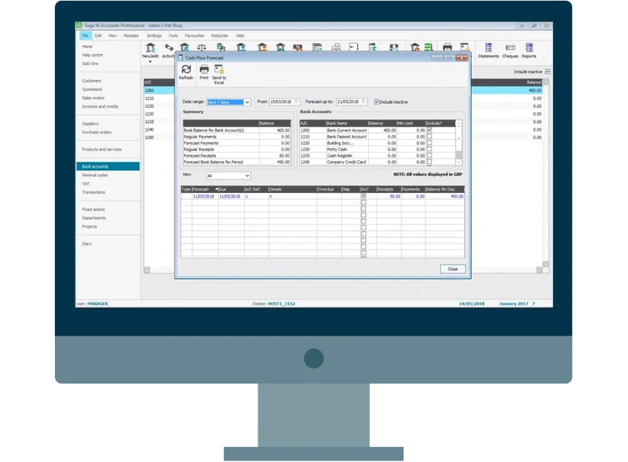This screenshot has height=462, width=628.
Task: Open the Favourites menu
Action: [194, 35]
